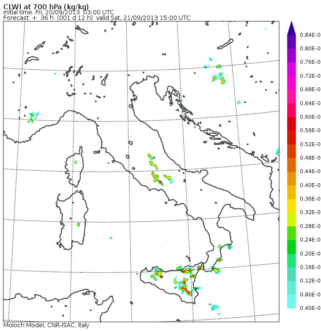The image size is (321, 331).
Task: Click the 'Initial time Fri, 20/09/2013 03:00 UTC' line
Action: pyautogui.click(x=58, y=12)
